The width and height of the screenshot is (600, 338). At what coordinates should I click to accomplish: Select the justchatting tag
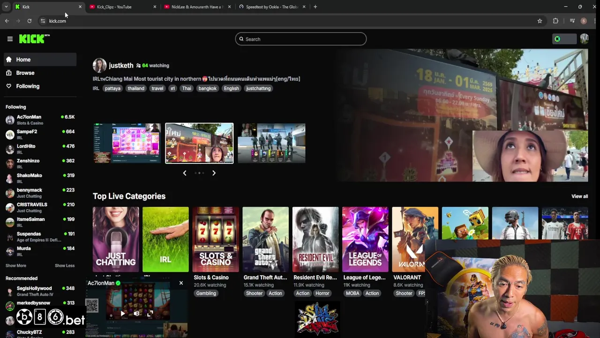(258, 88)
